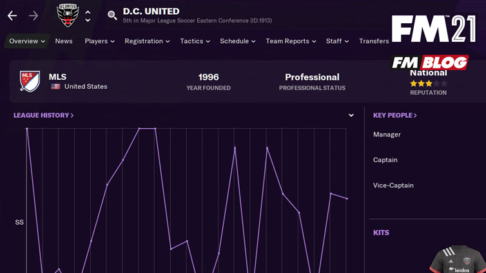Open the Key People link

tap(395, 115)
